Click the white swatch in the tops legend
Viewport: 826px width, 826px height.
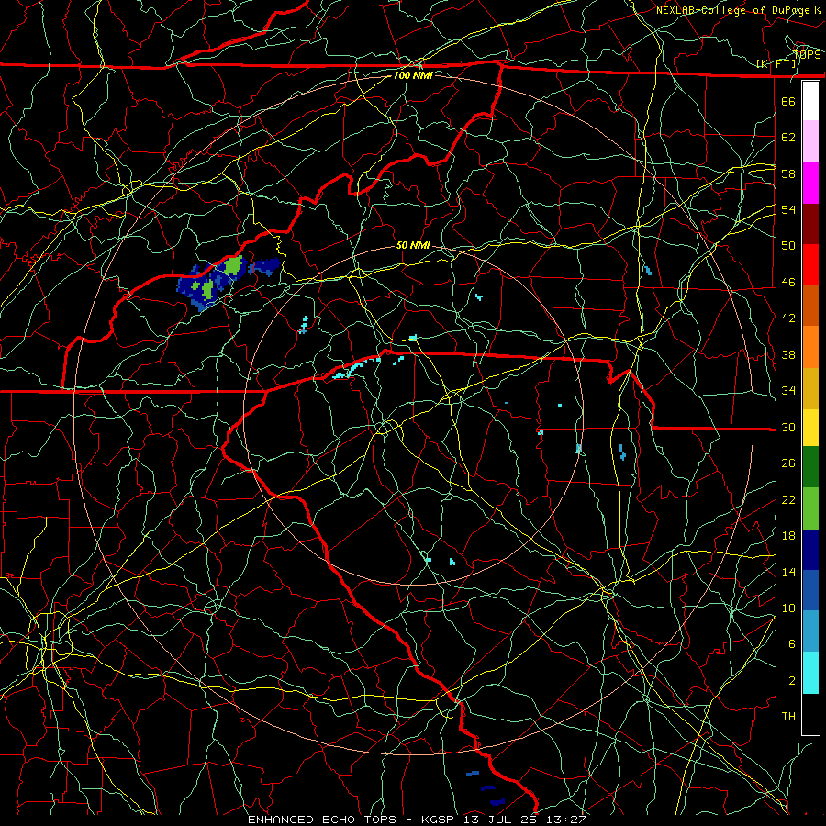810,101
